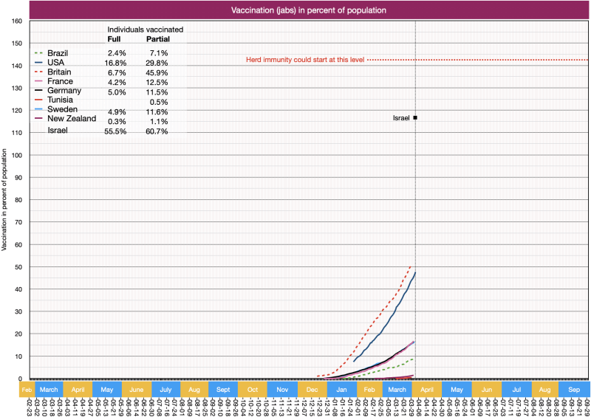
Task: Click Israel's 55.5% full vaccination value
Action: 116,131
